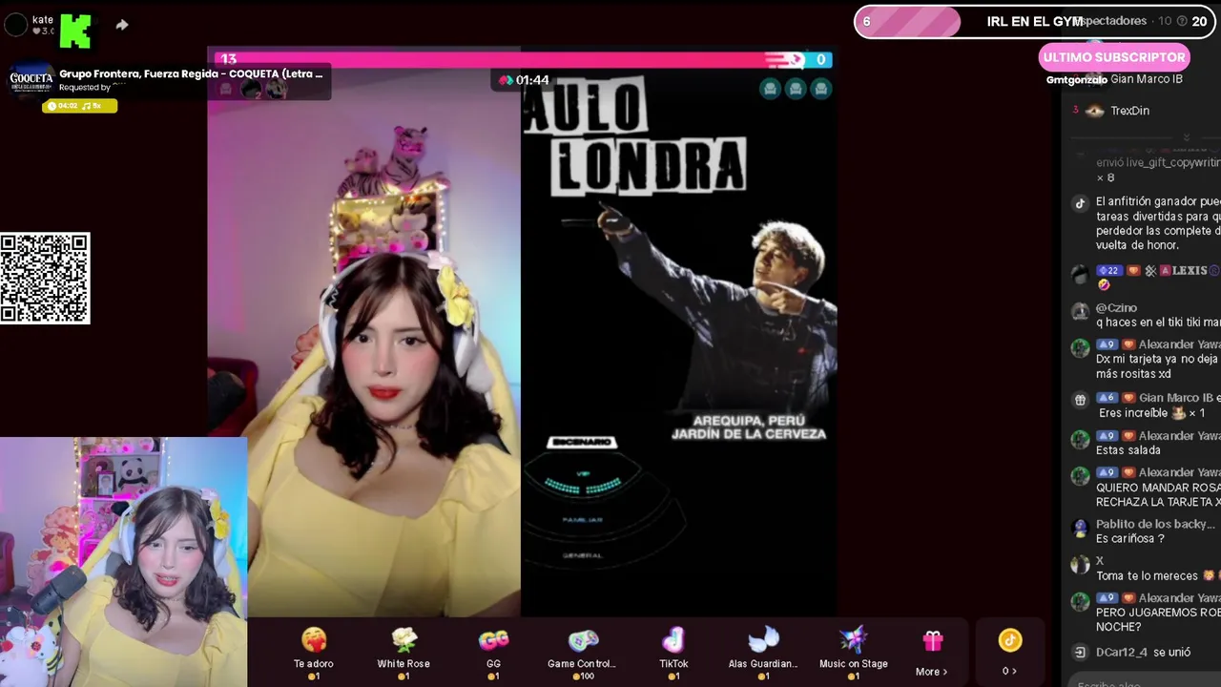Send the Alas Guardian gift
The image size is (1221, 687).
[x=763, y=652]
